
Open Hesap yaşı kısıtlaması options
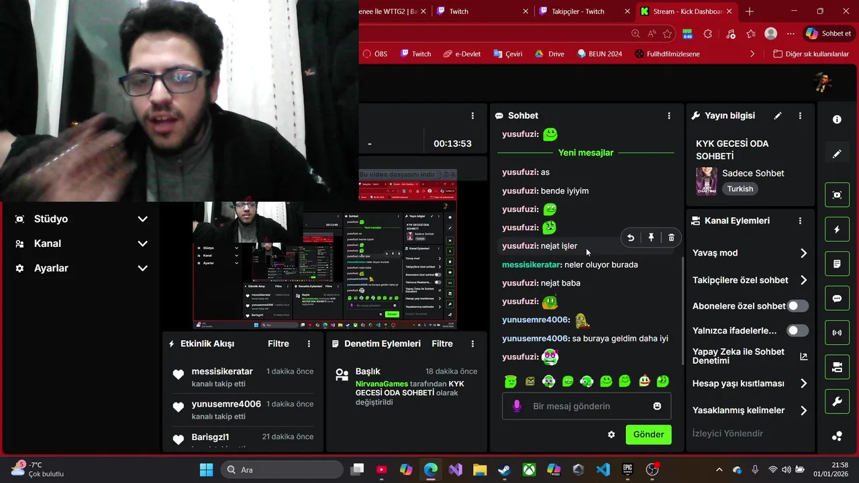[750, 384]
